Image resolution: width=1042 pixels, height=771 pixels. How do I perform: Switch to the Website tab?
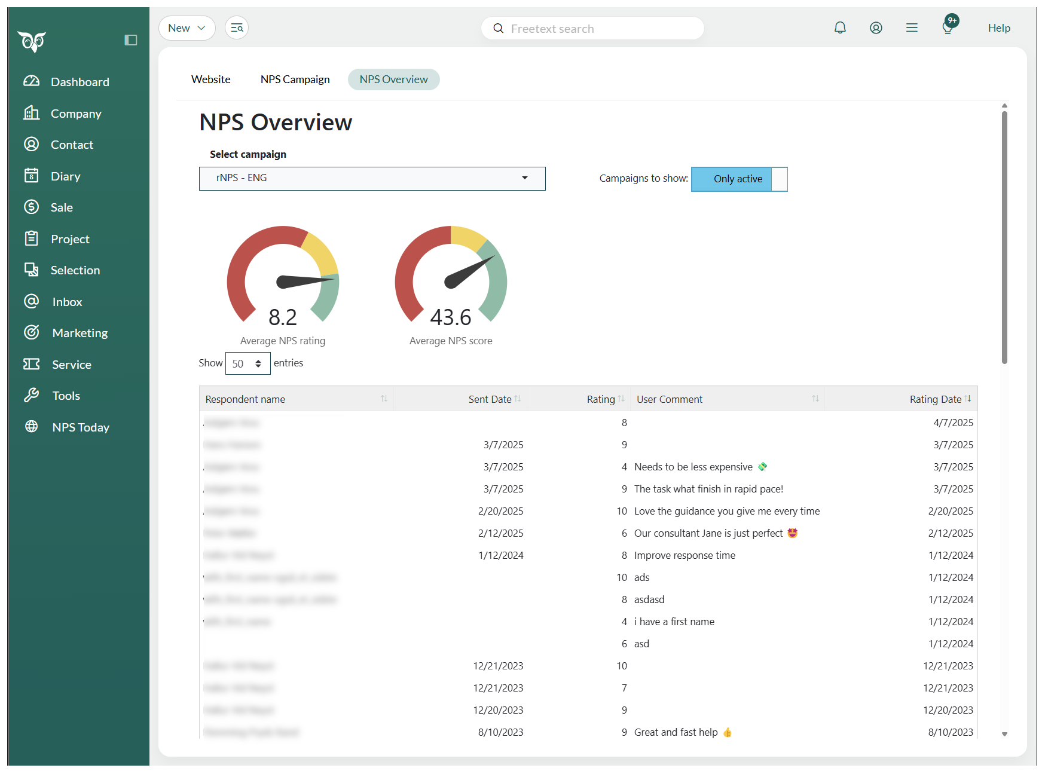coord(210,79)
